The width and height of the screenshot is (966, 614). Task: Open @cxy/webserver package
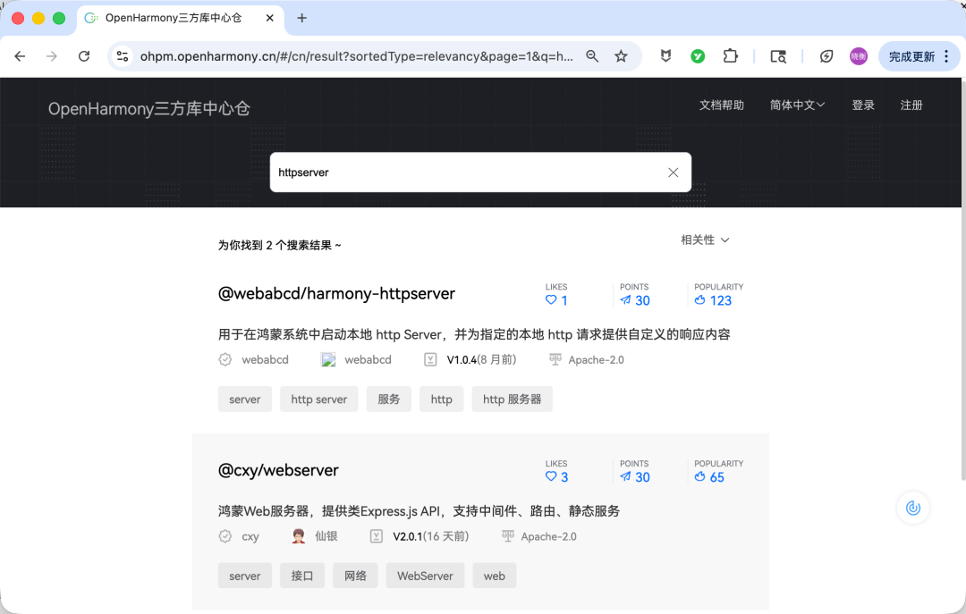point(278,470)
